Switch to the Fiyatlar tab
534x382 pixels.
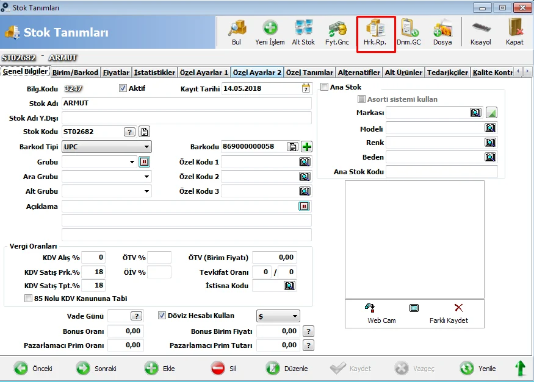click(116, 73)
